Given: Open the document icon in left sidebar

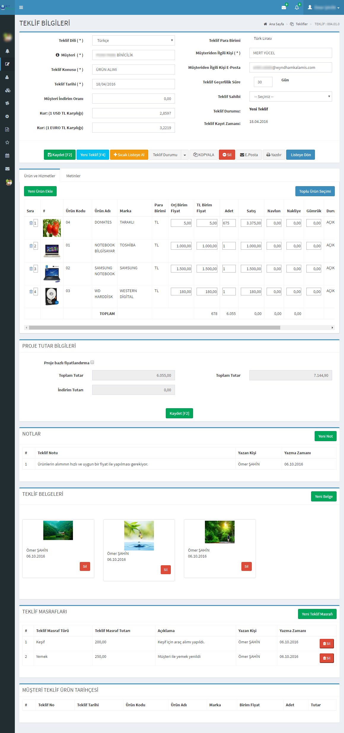Looking at the screenshot, I should click(7, 129).
